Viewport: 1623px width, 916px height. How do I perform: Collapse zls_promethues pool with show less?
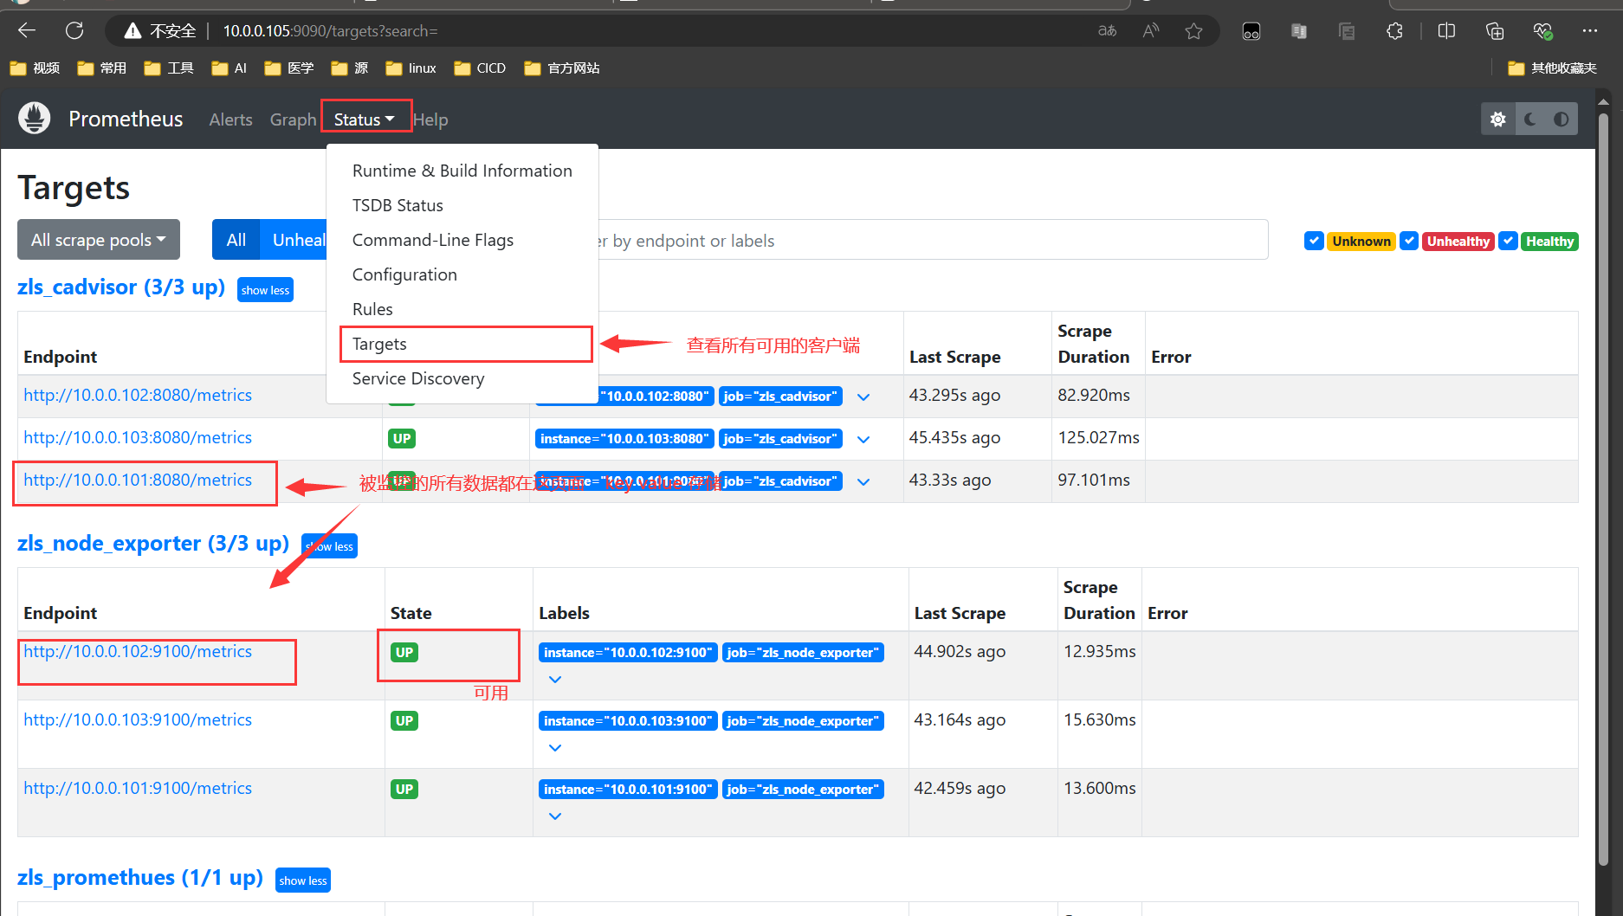[x=303, y=881]
